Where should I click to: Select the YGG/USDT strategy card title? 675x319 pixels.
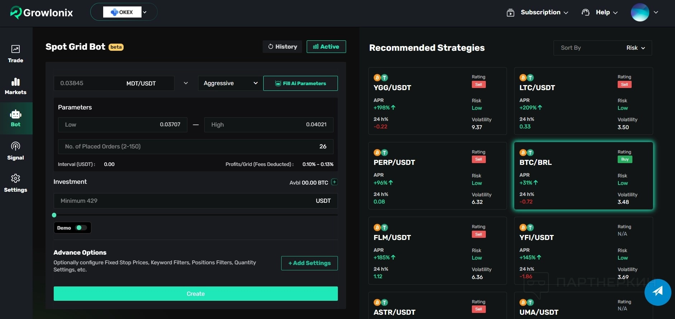click(392, 88)
